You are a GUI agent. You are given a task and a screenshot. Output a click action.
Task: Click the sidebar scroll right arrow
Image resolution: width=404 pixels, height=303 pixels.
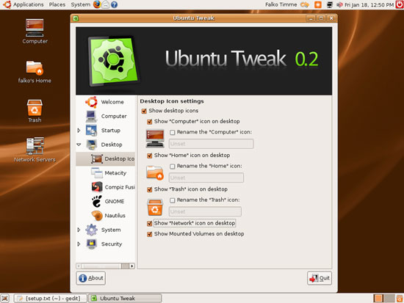(x=132, y=266)
